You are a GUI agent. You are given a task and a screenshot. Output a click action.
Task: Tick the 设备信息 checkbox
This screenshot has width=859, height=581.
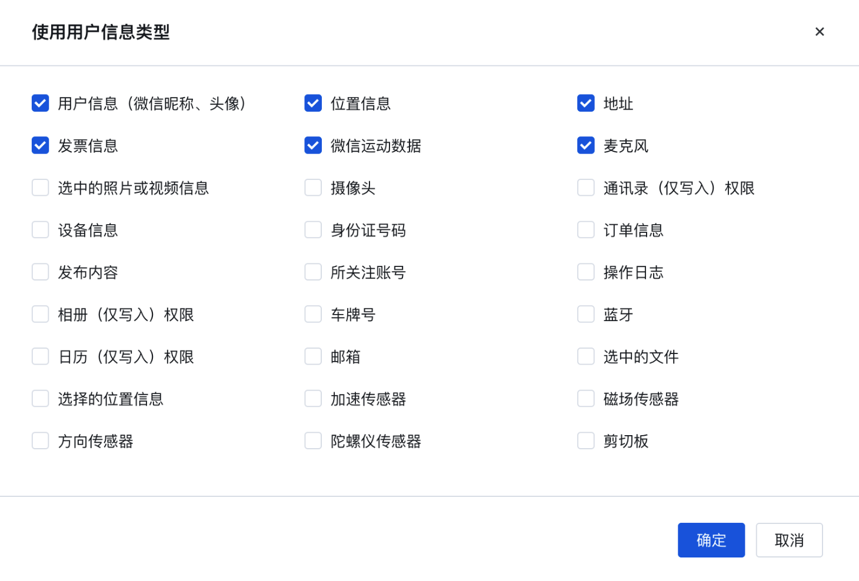click(40, 230)
